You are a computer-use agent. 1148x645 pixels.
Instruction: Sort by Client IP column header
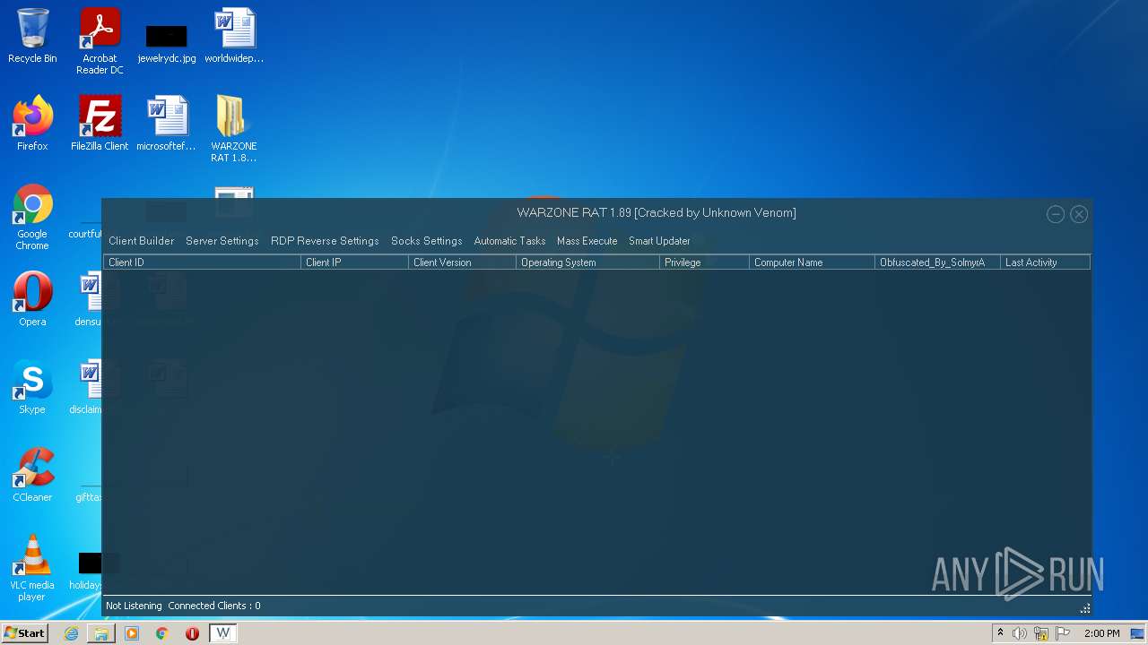coord(355,262)
